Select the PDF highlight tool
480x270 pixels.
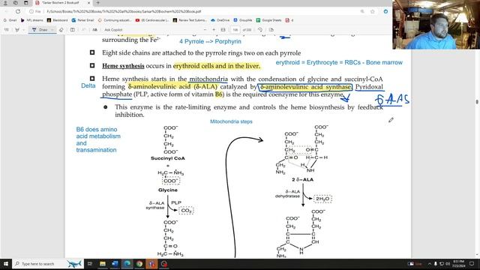pos(17,30)
